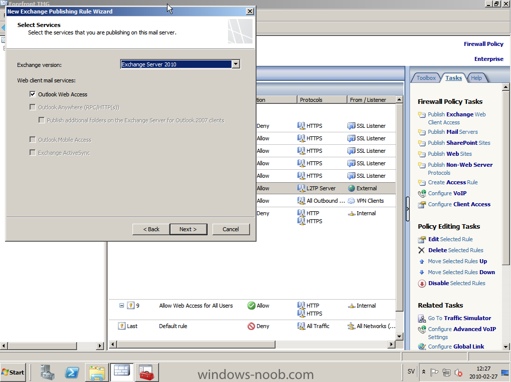Click the muted speaker volume tray icon
511x382 pixels.
click(458, 372)
